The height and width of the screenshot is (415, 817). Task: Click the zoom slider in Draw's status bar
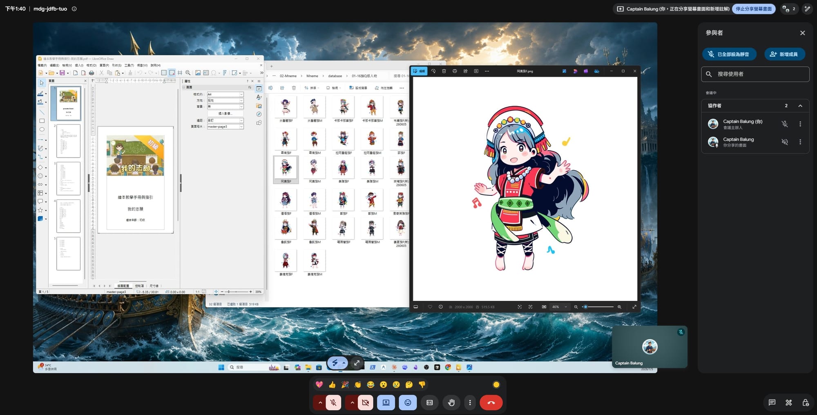point(237,292)
